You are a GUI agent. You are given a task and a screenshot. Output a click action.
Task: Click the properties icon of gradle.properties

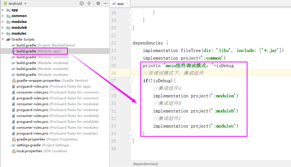14,139
